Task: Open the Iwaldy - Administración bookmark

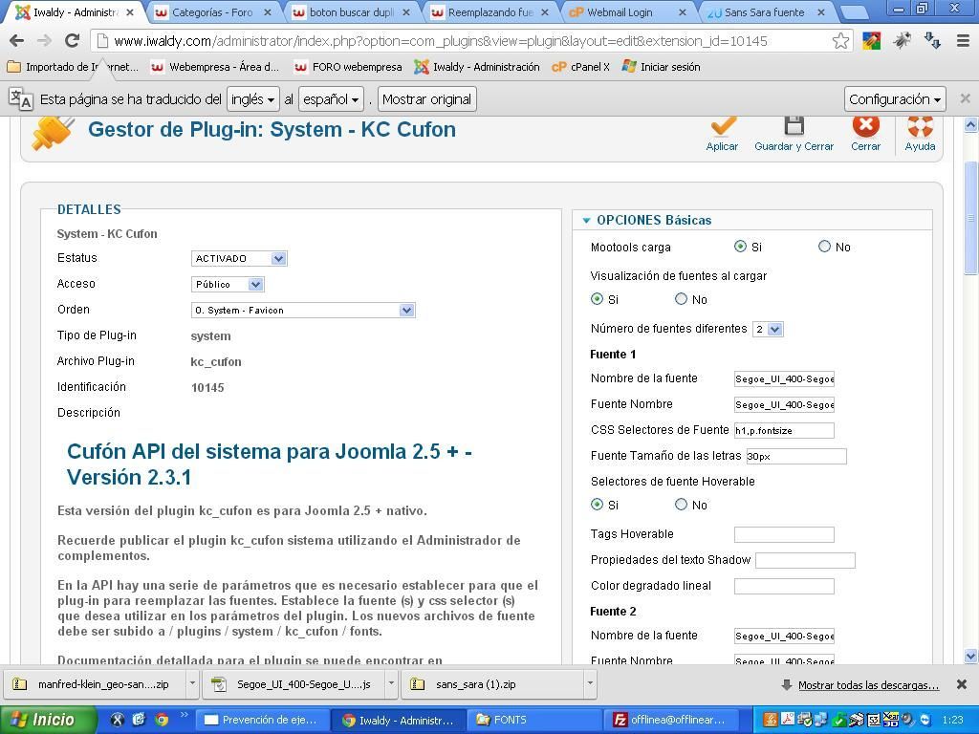Action: pos(477,67)
